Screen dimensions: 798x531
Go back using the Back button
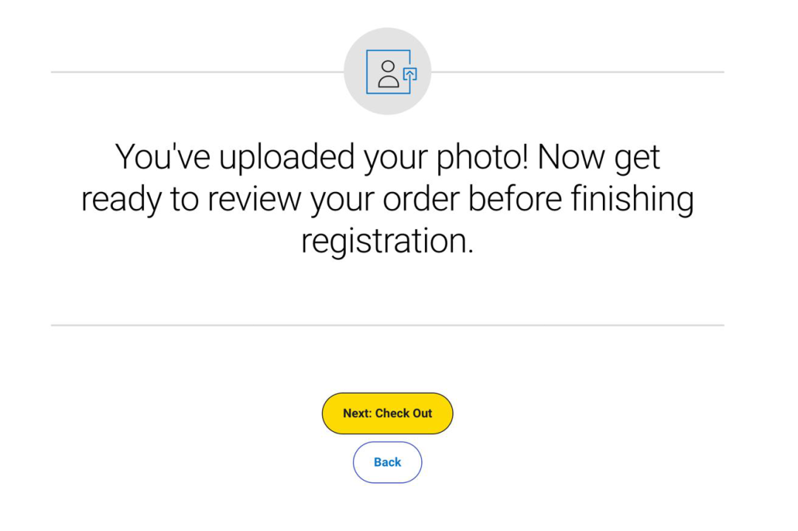pos(387,462)
